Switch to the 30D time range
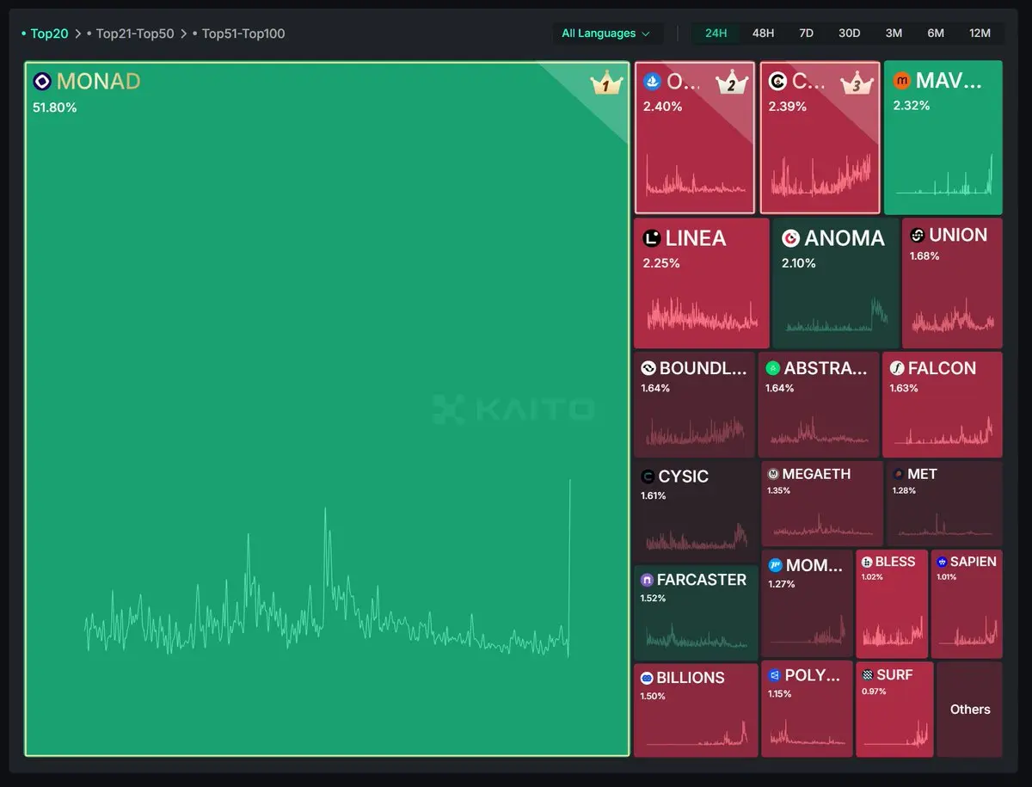1032x787 pixels. coord(849,34)
